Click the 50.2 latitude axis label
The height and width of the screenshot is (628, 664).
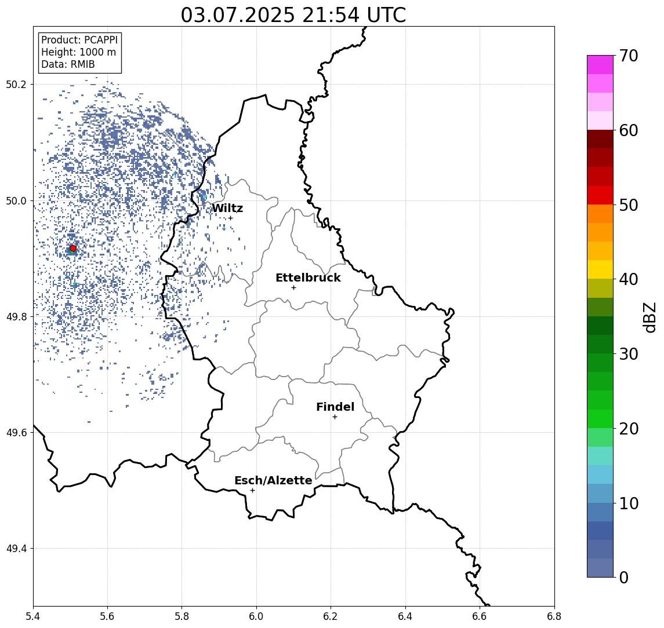16,84
